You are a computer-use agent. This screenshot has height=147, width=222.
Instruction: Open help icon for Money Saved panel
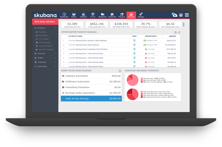click(x=120, y=71)
